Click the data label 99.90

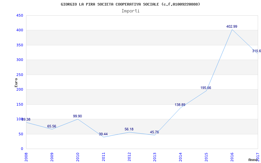point(77,116)
